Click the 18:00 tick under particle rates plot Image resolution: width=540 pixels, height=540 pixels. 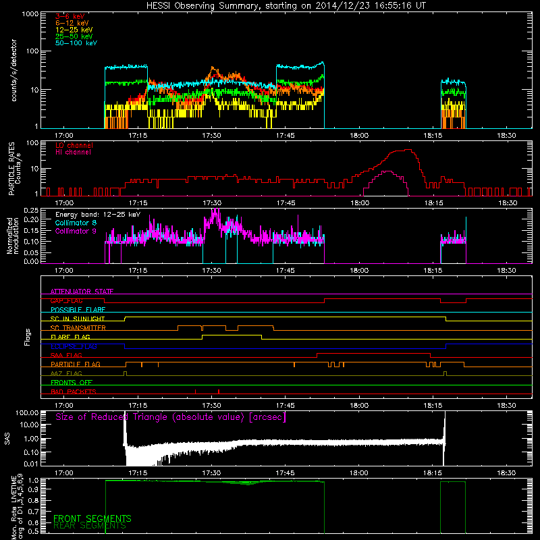point(360,203)
